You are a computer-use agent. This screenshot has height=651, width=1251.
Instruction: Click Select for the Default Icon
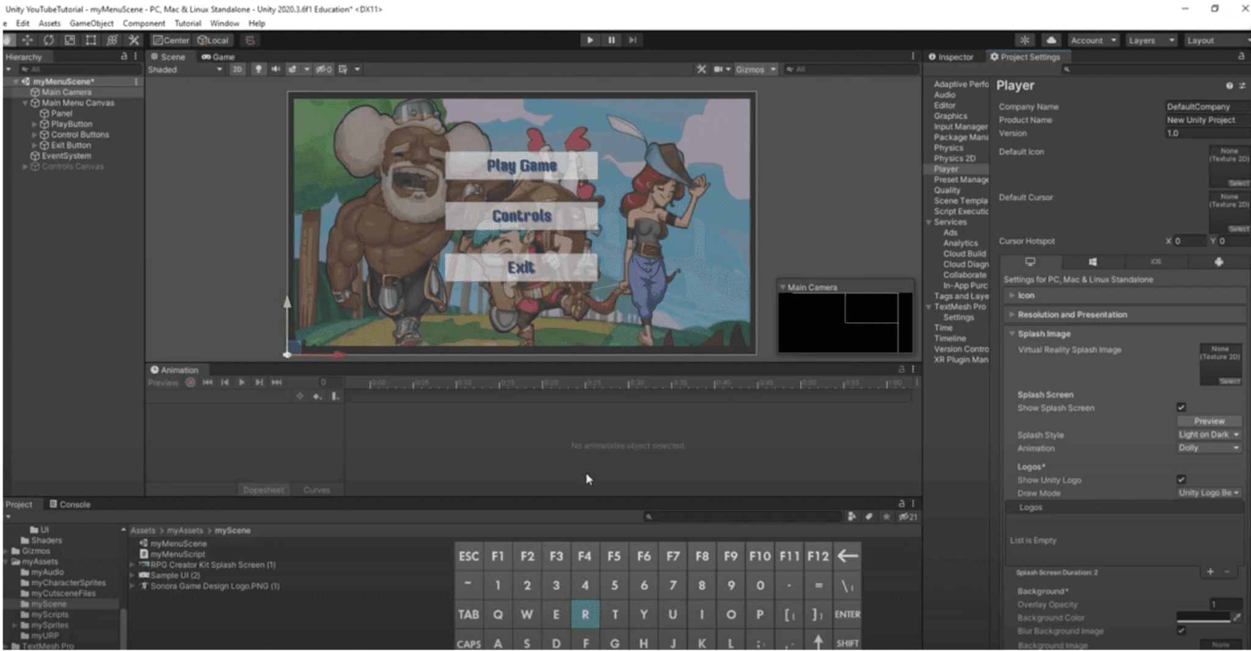1239,182
